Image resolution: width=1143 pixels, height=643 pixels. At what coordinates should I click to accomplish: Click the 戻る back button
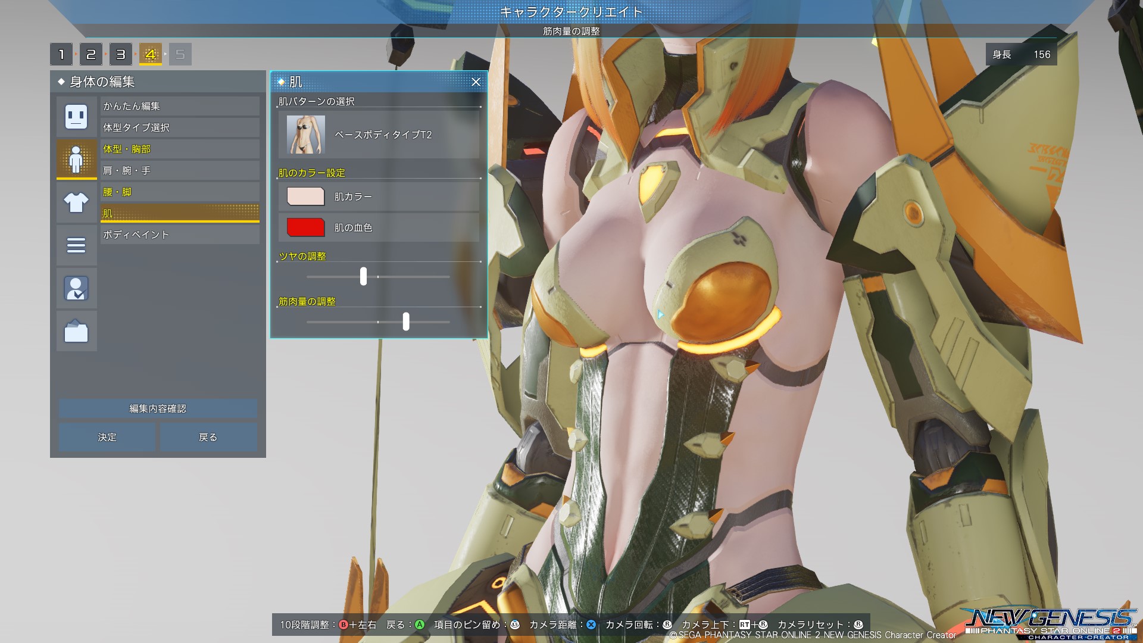pyautogui.click(x=208, y=437)
